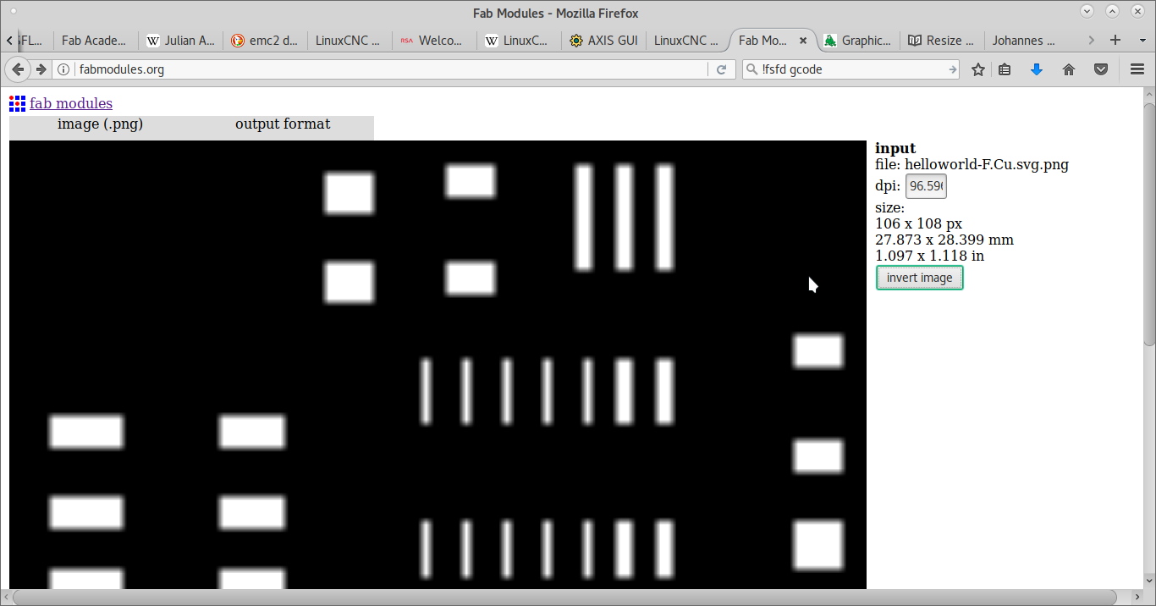Go forward with the browser forward arrow
This screenshot has width=1156, height=606.
pos(41,69)
